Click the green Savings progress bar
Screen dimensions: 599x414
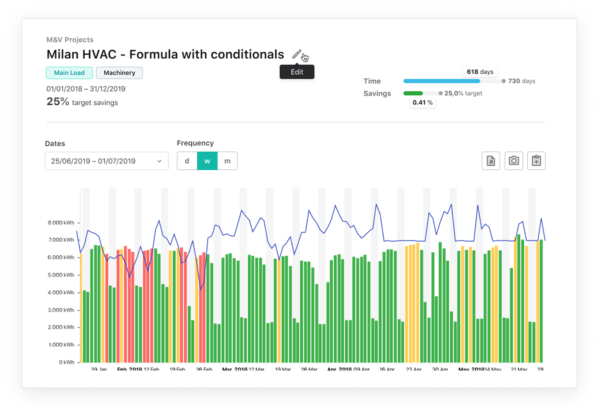[x=413, y=93]
